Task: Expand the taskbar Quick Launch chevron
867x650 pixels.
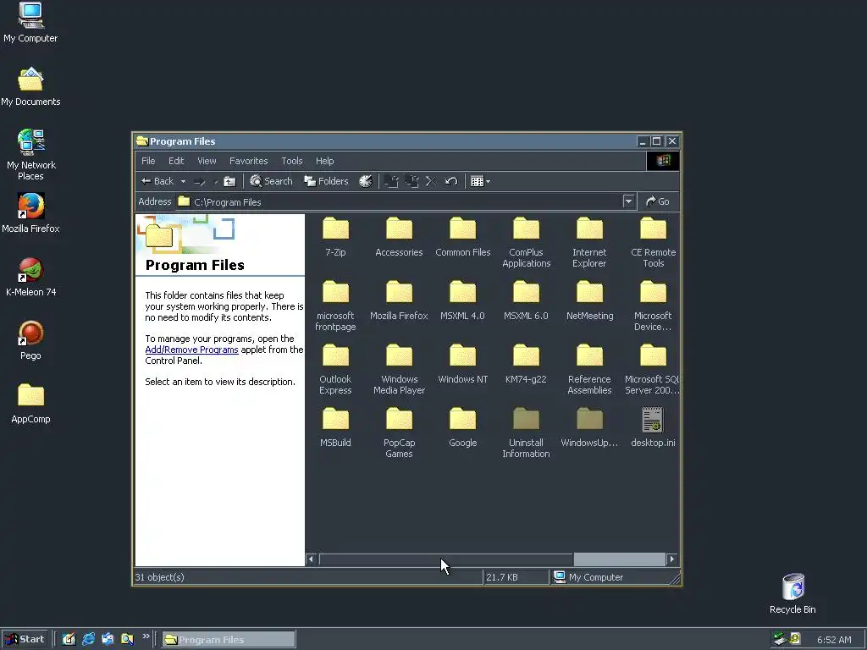Action: pos(146,636)
